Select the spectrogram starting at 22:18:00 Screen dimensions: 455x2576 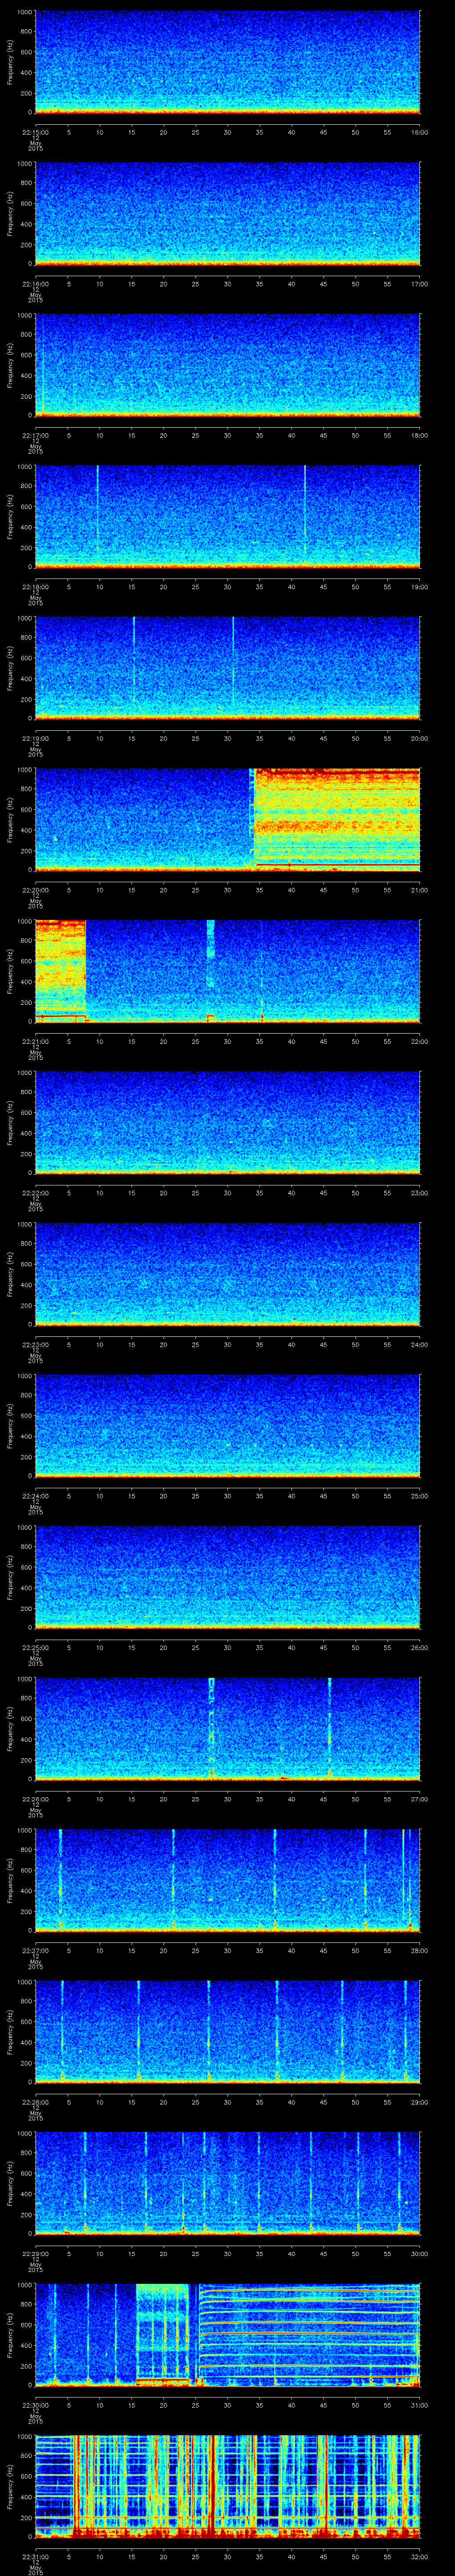click(x=228, y=516)
